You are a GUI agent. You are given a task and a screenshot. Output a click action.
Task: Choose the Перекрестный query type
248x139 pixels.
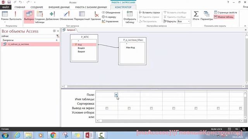point(82,16)
